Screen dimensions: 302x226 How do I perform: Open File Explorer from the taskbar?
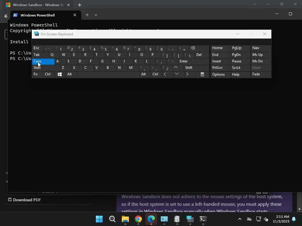pyautogui.click(x=125, y=219)
